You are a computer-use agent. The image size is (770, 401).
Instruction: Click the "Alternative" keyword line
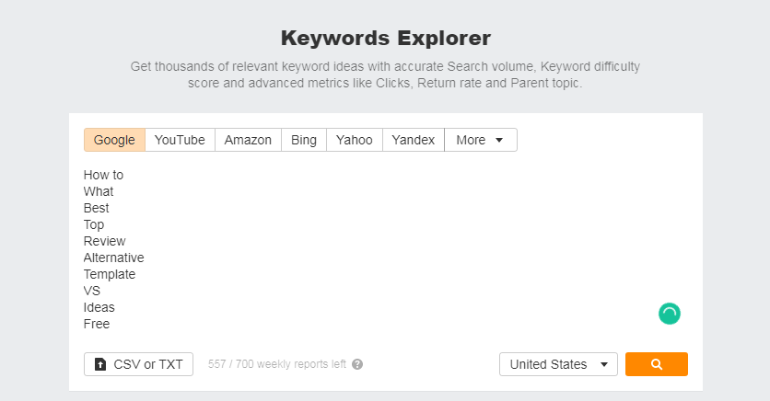[113, 258]
